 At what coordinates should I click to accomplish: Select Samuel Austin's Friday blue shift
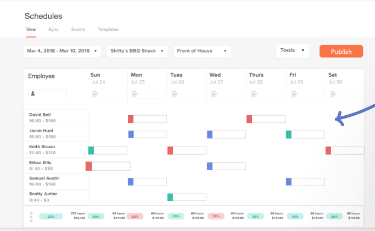(305, 182)
